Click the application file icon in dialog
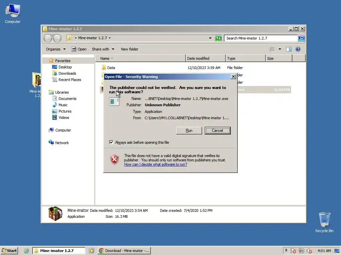This screenshot has height=255, width=341. (114, 101)
